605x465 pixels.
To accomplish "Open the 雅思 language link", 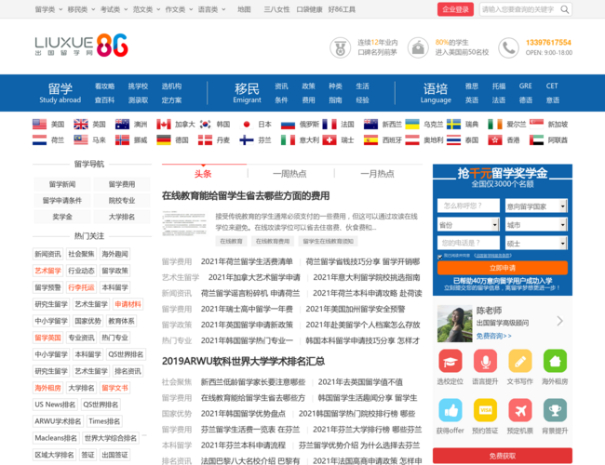I will click(472, 86).
